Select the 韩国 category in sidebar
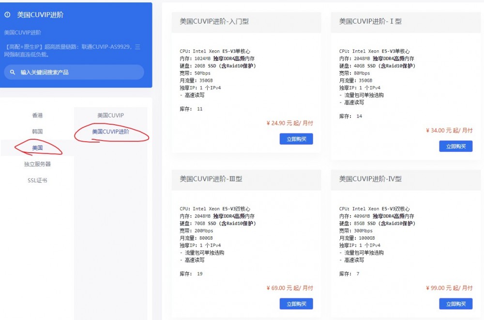 click(37, 131)
